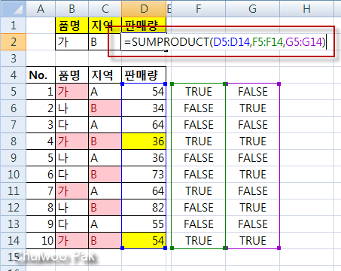Viewport: 341px width, 271px height.
Task: Click 판매량 header in row 4
Action: pyautogui.click(x=144, y=75)
